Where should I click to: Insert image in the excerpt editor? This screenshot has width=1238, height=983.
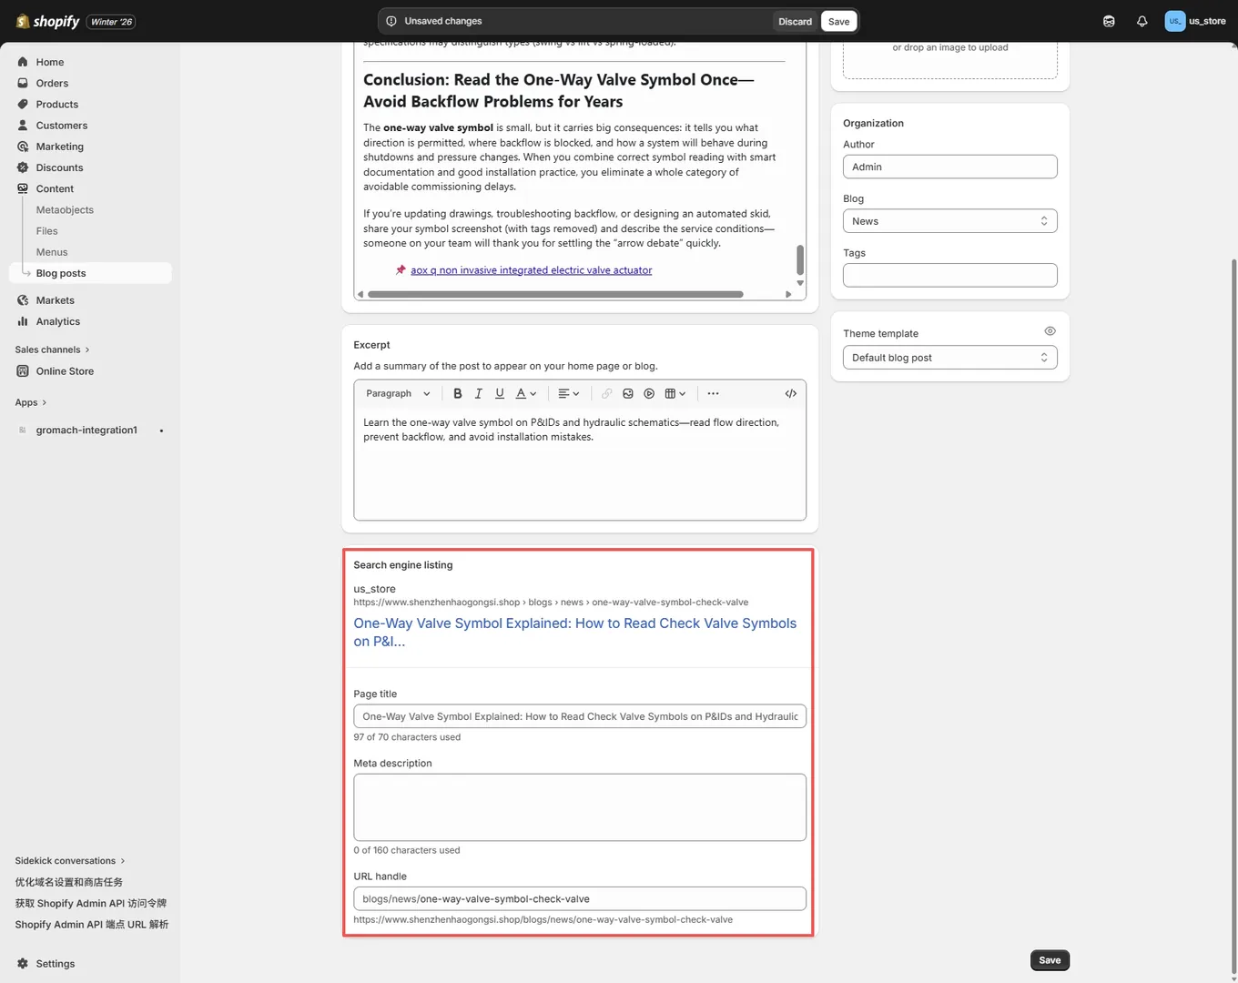click(x=628, y=394)
